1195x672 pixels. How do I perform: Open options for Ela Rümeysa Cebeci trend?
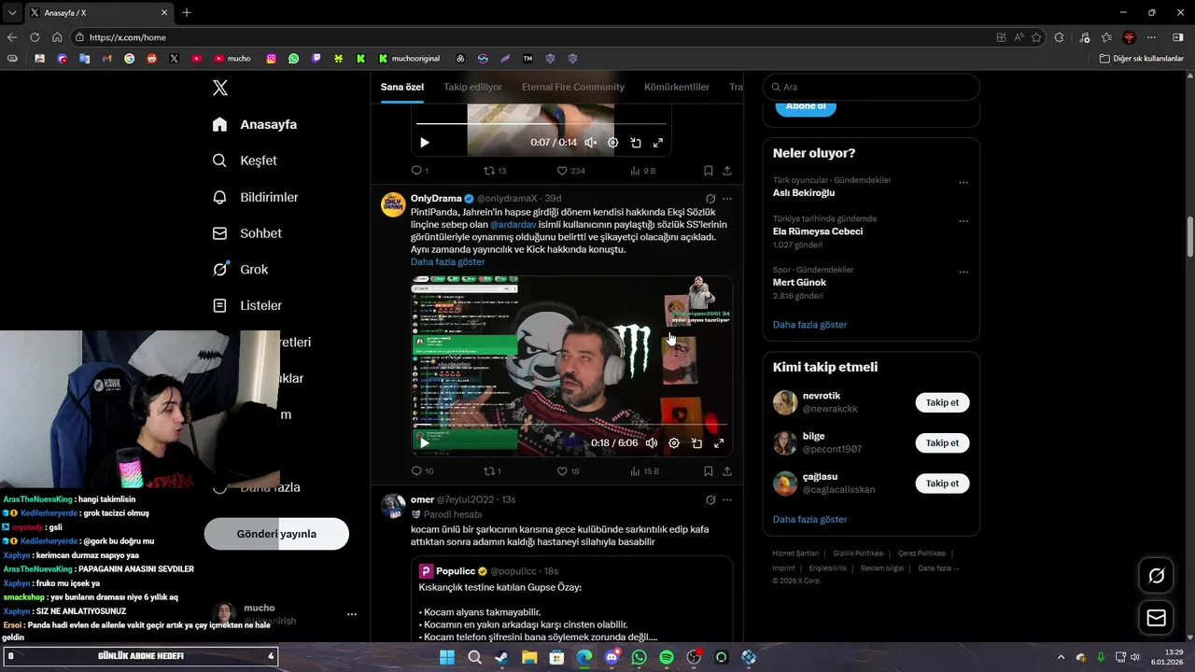(x=963, y=222)
